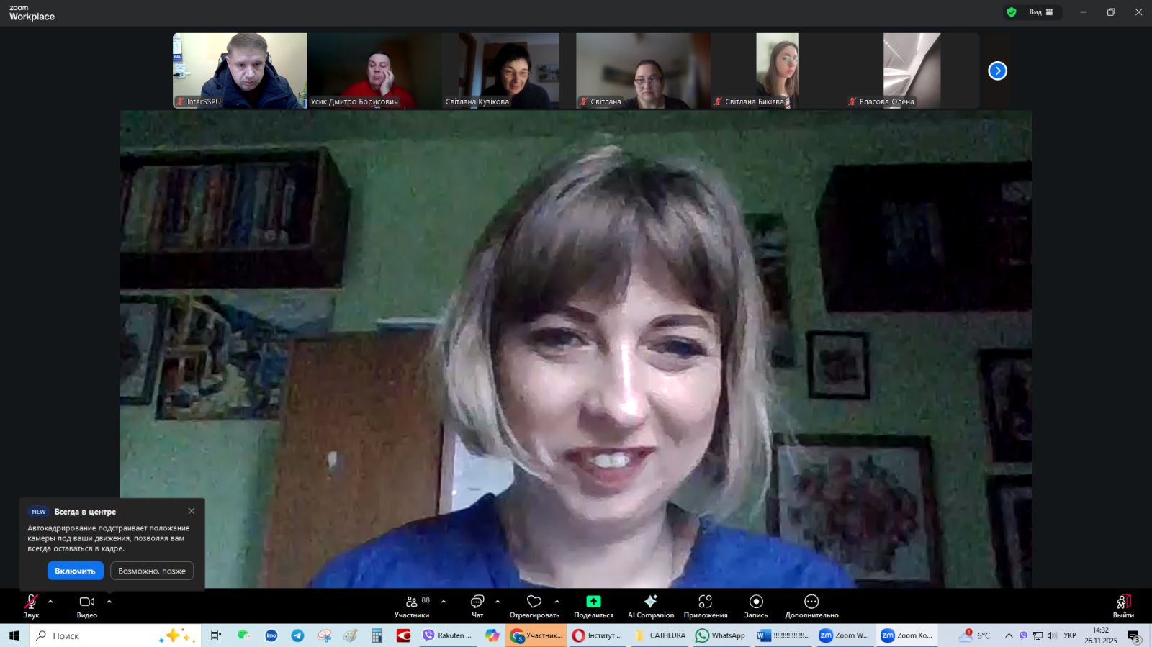Click the 'Maybe later' button

point(152,571)
